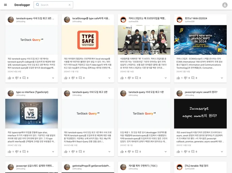The width and height of the screenshot is (232, 173).
Task: Open comments on 자바스크립트 프로토타입 post
Action: click(137, 78)
